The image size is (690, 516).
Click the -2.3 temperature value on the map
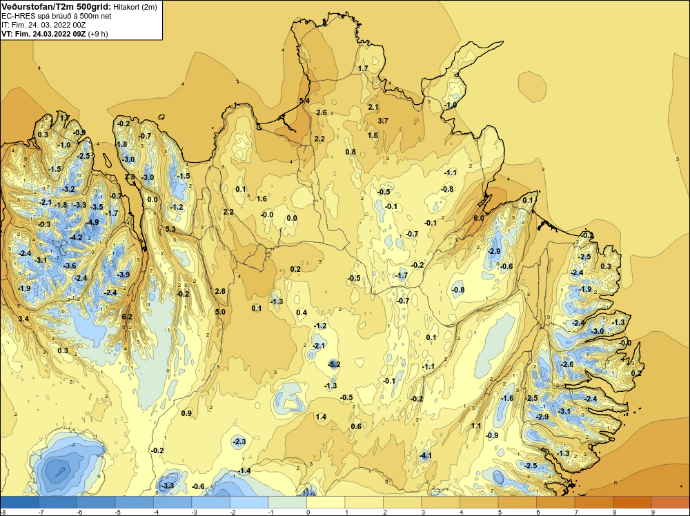tap(239, 441)
